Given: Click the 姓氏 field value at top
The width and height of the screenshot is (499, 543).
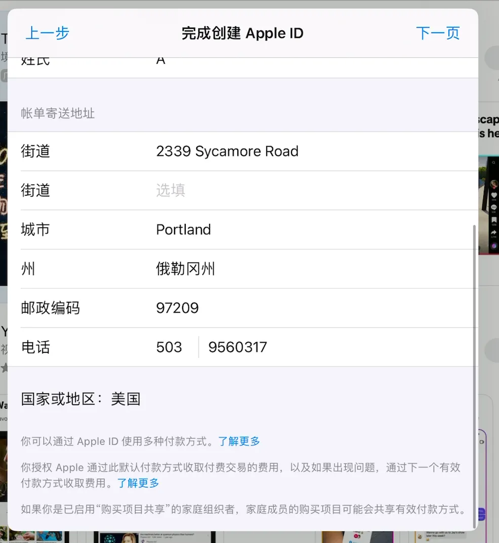Looking at the screenshot, I should (x=161, y=61).
